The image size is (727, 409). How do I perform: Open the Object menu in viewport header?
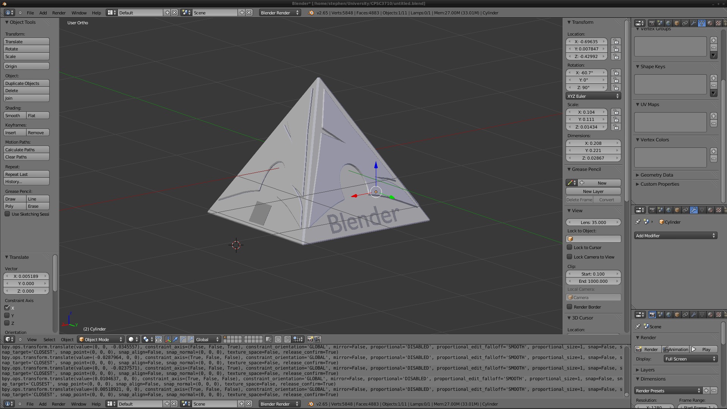click(67, 340)
